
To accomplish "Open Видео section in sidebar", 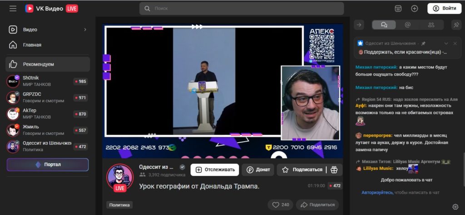I will click(48, 29).
